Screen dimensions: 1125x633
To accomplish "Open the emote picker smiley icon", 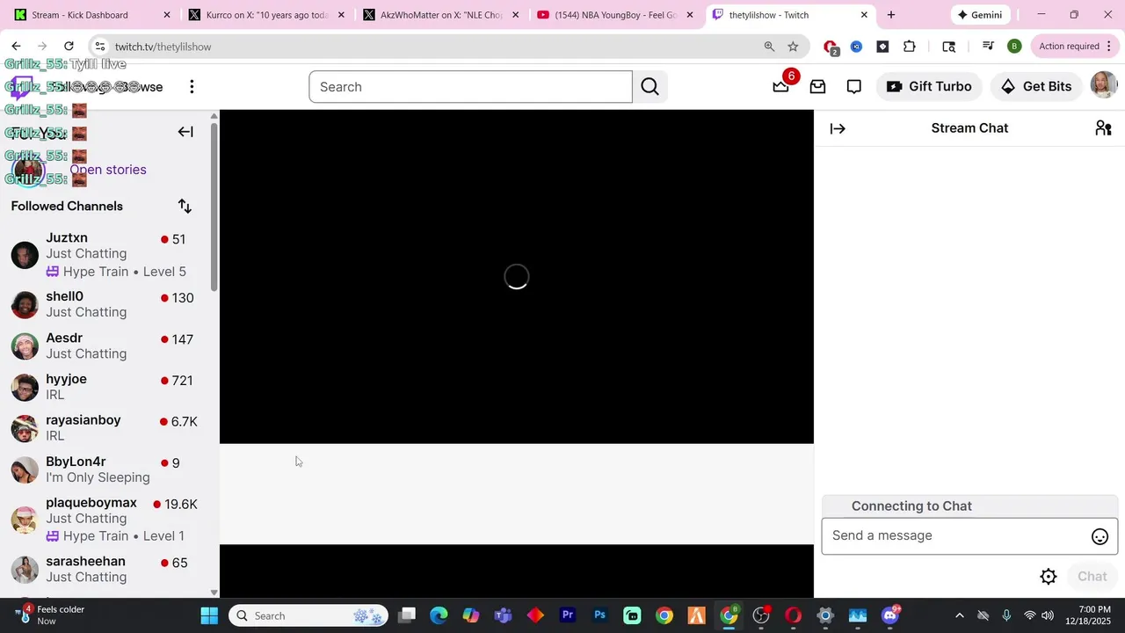I will click(x=1100, y=536).
